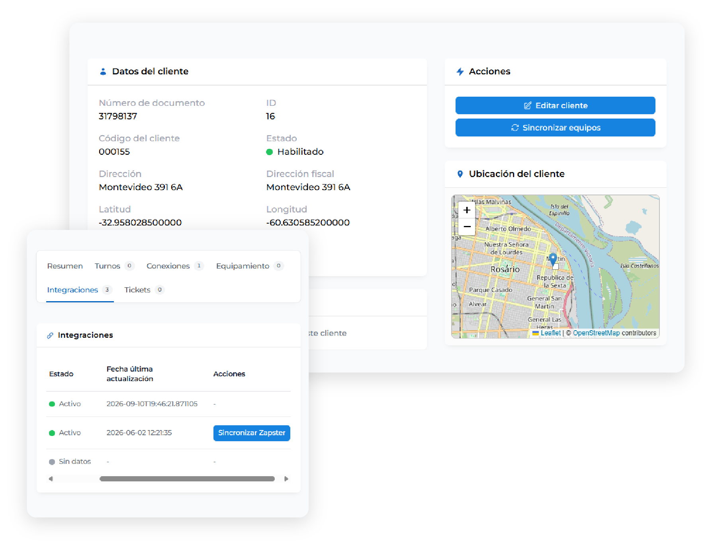The width and height of the screenshot is (712, 549).
Task: Click the link icon beside Integraciones heading
Action: tap(50, 335)
